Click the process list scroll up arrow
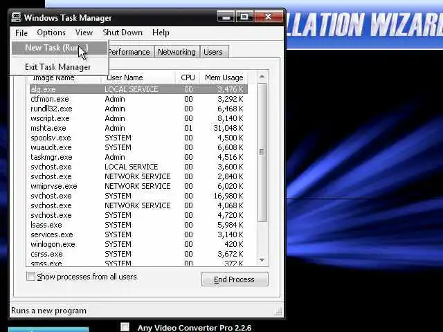 pyautogui.click(x=262, y=76)
